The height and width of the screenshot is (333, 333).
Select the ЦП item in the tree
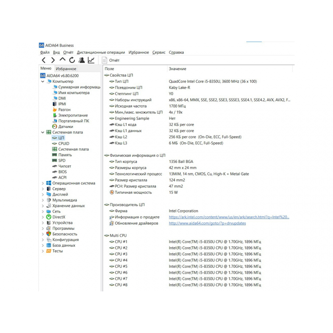(58, 138)
